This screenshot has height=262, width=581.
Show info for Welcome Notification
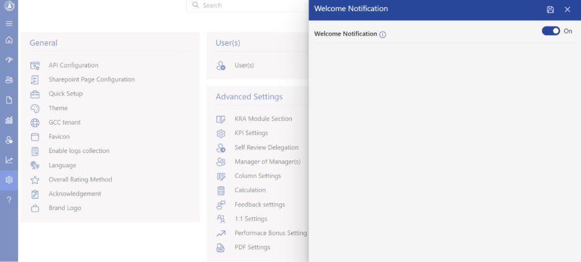383,34
